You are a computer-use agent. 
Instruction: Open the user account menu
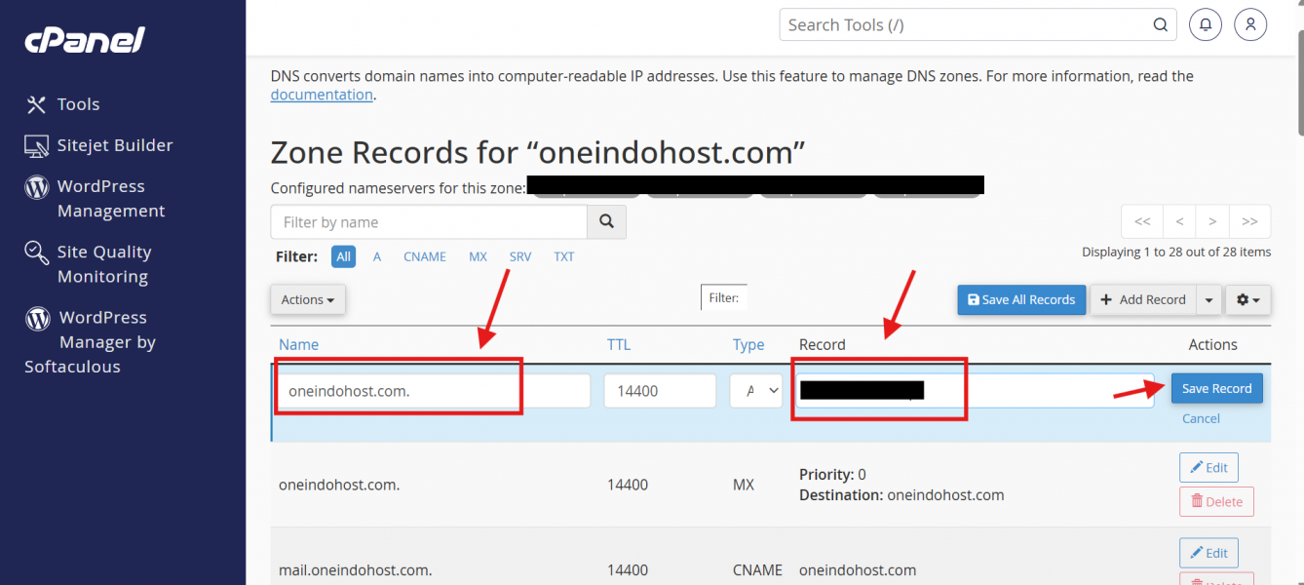click(1250, 24)
